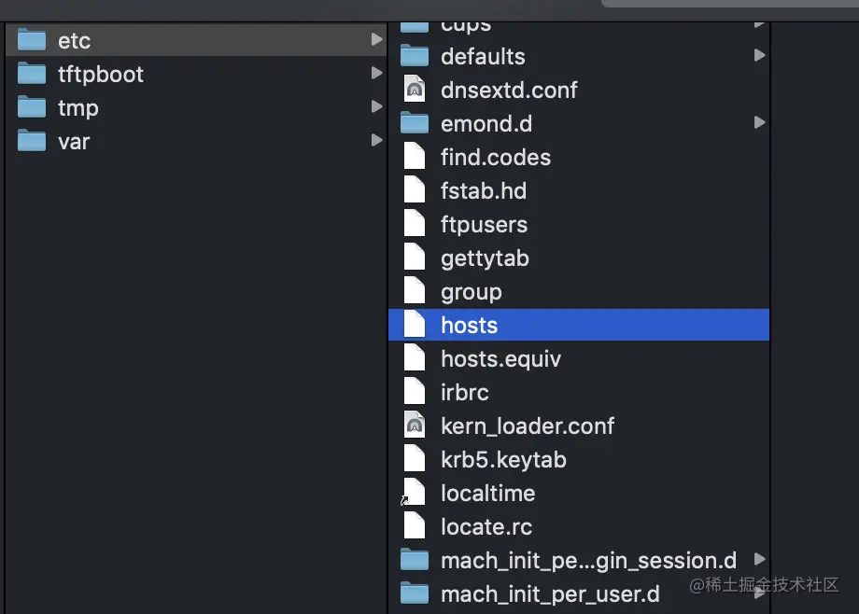Expand the etc folder arrow
This screenshot has width=859, height=614.
pos(376,39)
